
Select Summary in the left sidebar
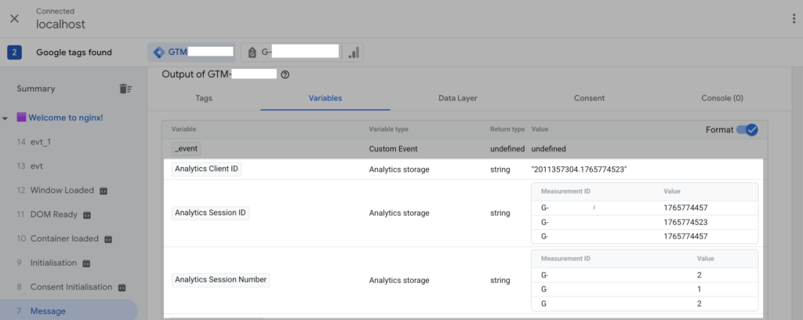click(36, 89)
